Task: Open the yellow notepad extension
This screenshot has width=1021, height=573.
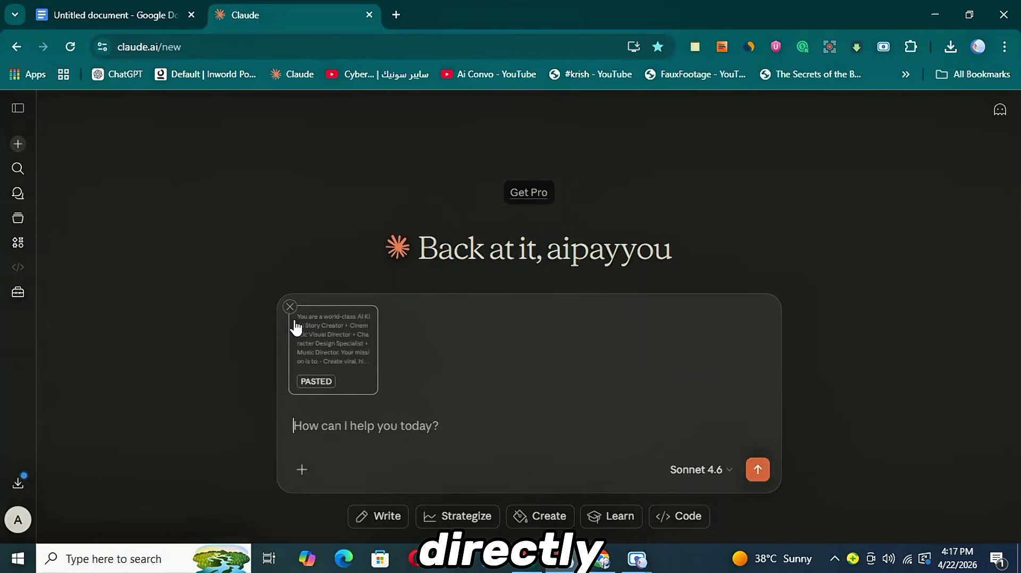Action: [x=695, y=47]
